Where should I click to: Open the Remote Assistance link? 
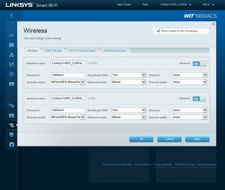(207, 164)
